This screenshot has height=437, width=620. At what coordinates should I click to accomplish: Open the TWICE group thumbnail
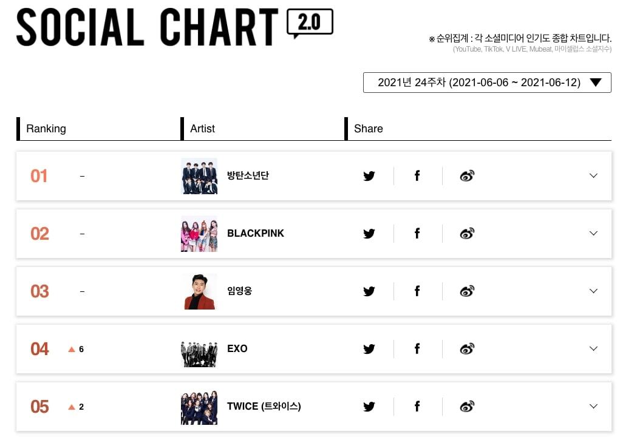pos(199,407)
